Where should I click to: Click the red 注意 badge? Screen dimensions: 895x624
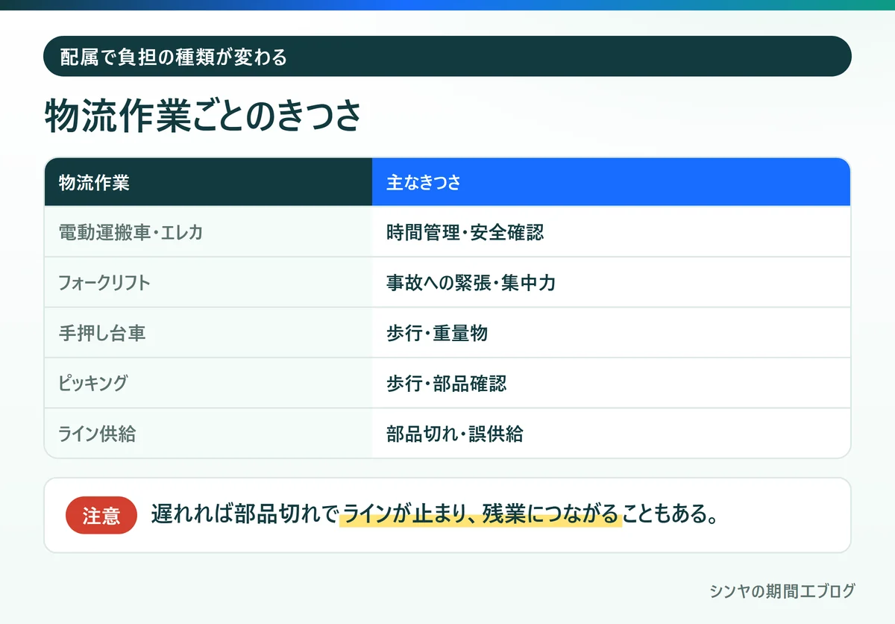(x=101, y=515)
